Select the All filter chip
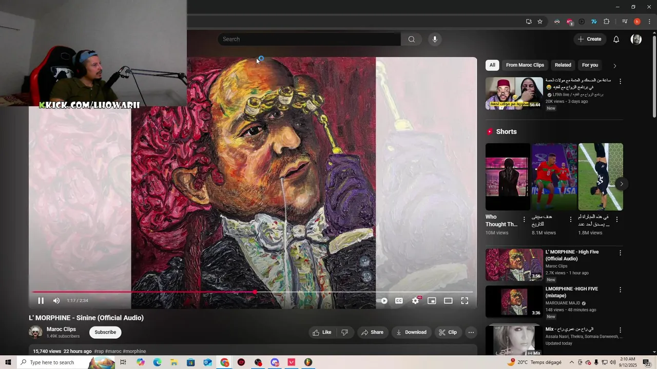 pyautogui.click(x=492, y=65)
